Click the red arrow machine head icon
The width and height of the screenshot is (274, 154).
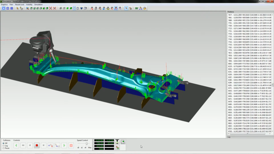[x=92, y=8]
